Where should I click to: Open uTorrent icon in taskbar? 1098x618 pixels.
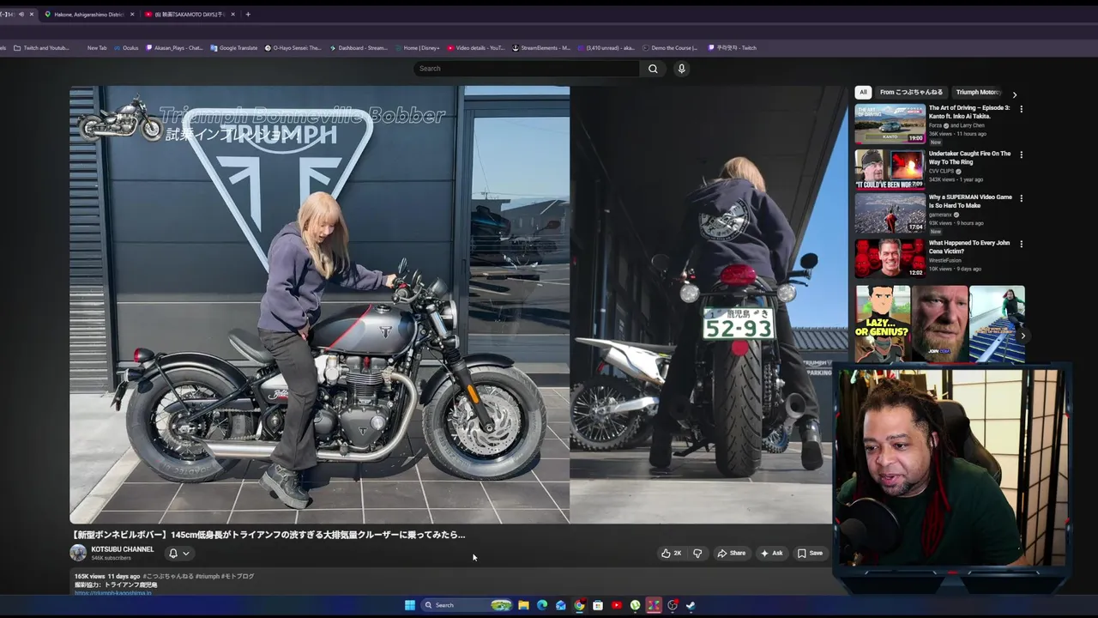[635, 605]
